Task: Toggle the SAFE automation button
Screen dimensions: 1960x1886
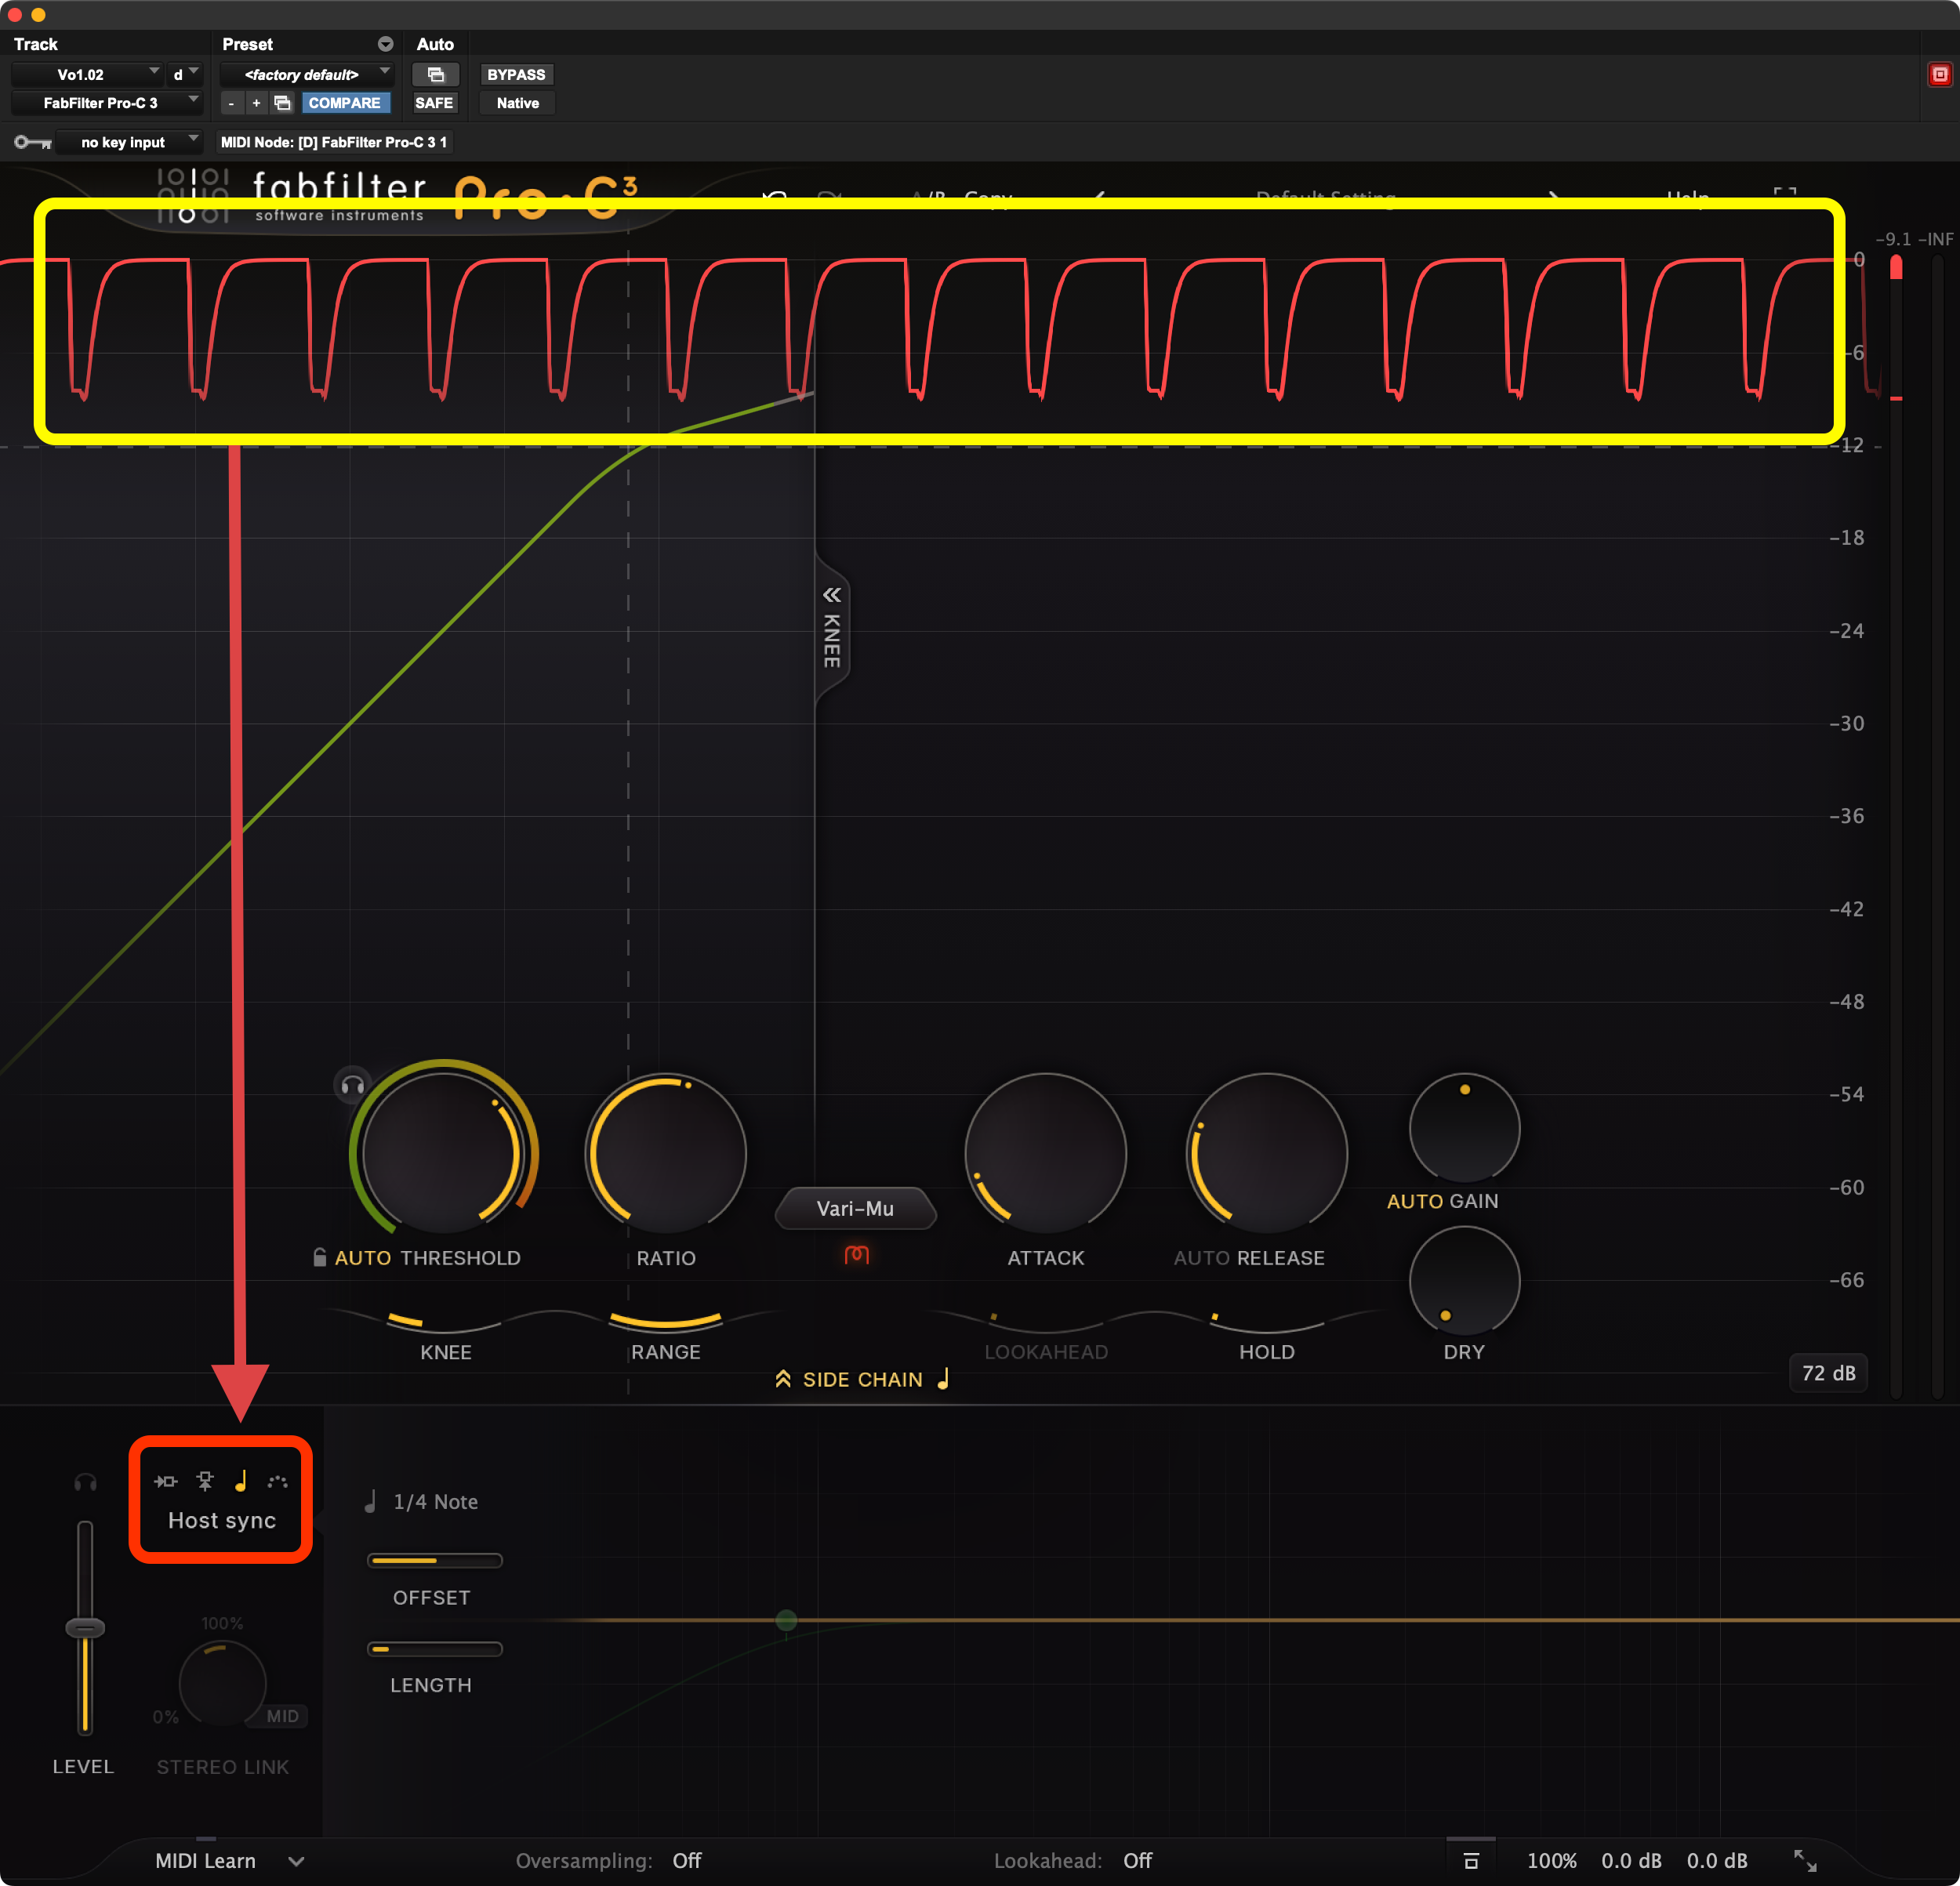Action: (434, 103)
